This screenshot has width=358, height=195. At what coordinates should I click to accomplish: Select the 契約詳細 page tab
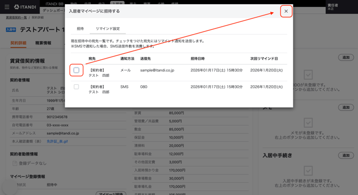pyautogui.click(x=18, y=43)
